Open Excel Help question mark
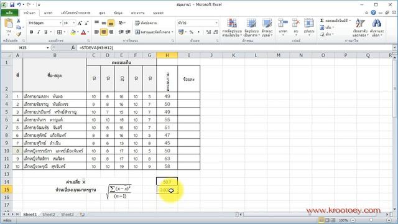Screen dimensions: 398x224 click(373, 12)
